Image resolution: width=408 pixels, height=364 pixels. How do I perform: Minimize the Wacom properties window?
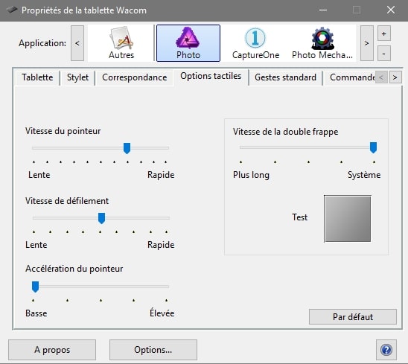(x=323, y=10)
